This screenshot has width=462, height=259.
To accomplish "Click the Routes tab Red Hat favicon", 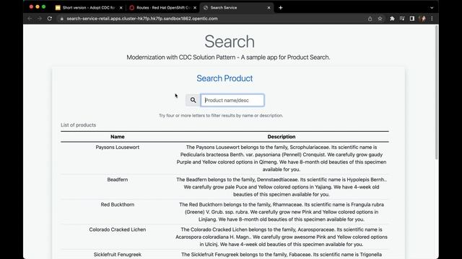I will click(x=131, y=8).
